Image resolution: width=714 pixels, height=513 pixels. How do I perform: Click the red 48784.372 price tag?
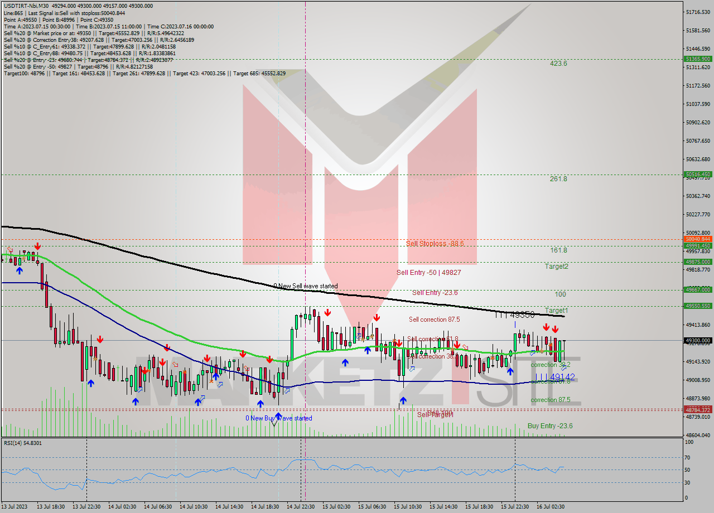tap(698, 410)
